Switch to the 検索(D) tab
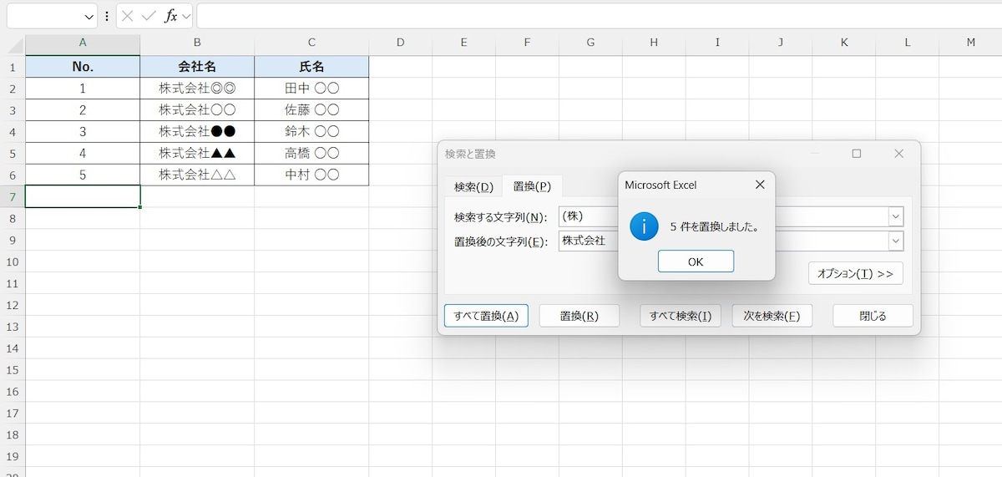Screen dimensions: 1002x477 pyautogui.click(x=473, y=186)
